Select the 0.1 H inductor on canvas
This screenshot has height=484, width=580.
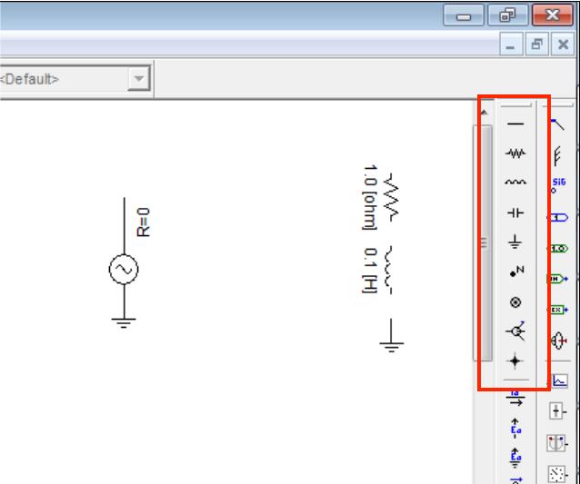392,263
